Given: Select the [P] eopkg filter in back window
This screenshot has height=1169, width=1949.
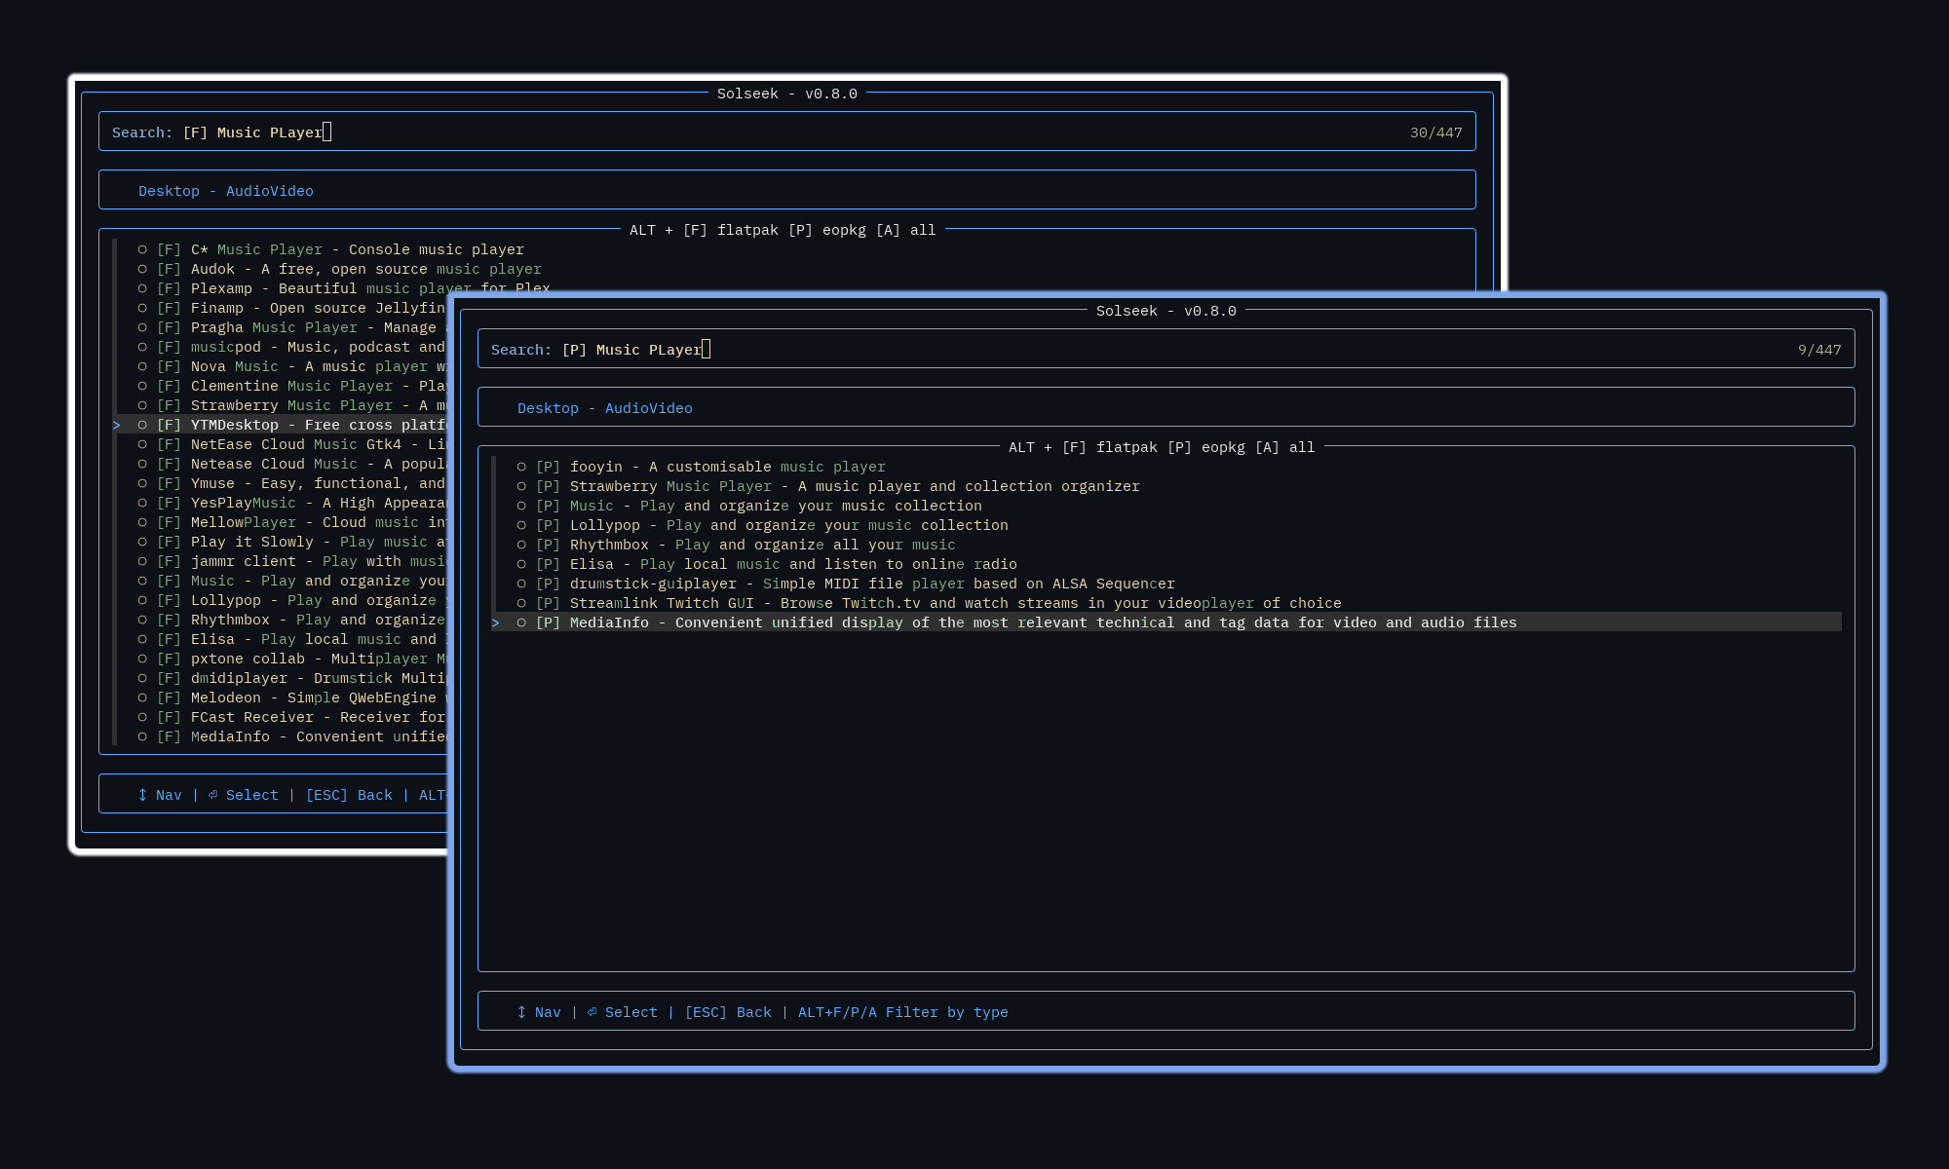Looking at the screenshot, I should tap(826, 230).
